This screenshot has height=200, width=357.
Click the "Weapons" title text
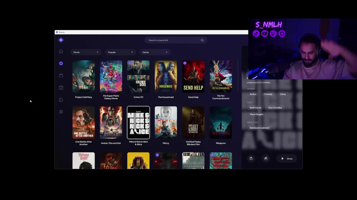coord(221,143)
